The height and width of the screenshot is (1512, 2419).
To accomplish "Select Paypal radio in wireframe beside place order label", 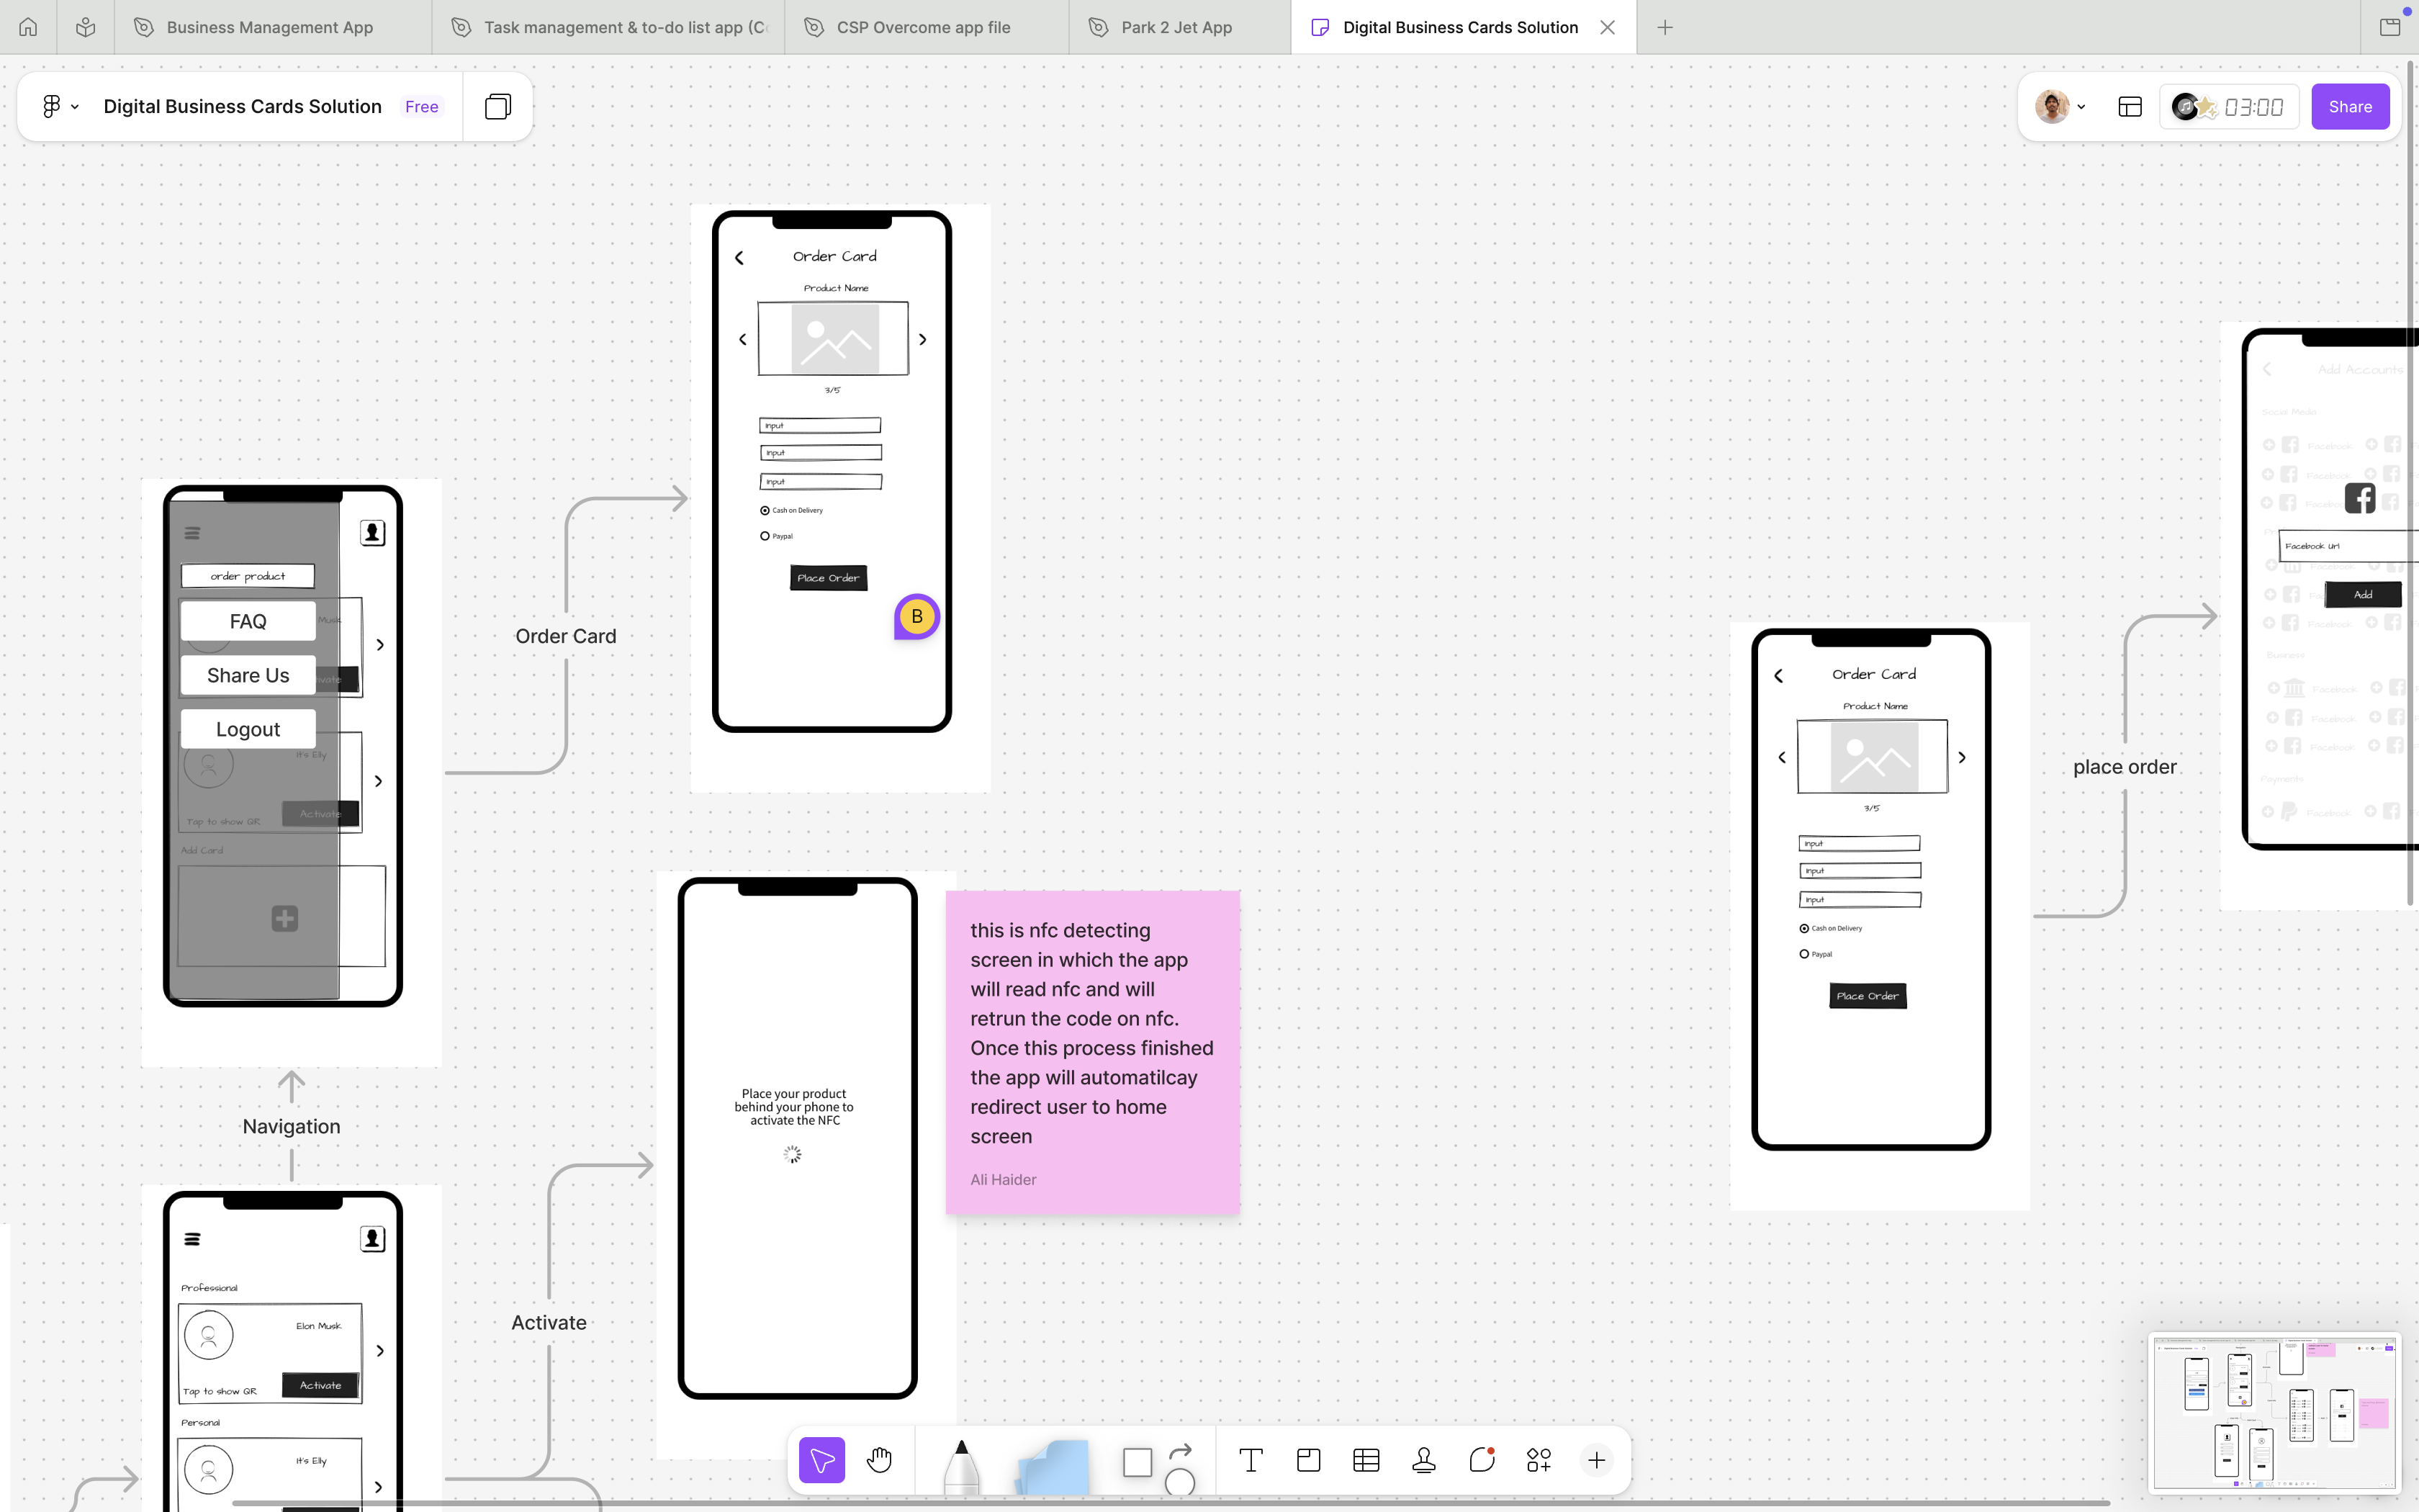I will pyautogui.click(x=1804, y=954).
